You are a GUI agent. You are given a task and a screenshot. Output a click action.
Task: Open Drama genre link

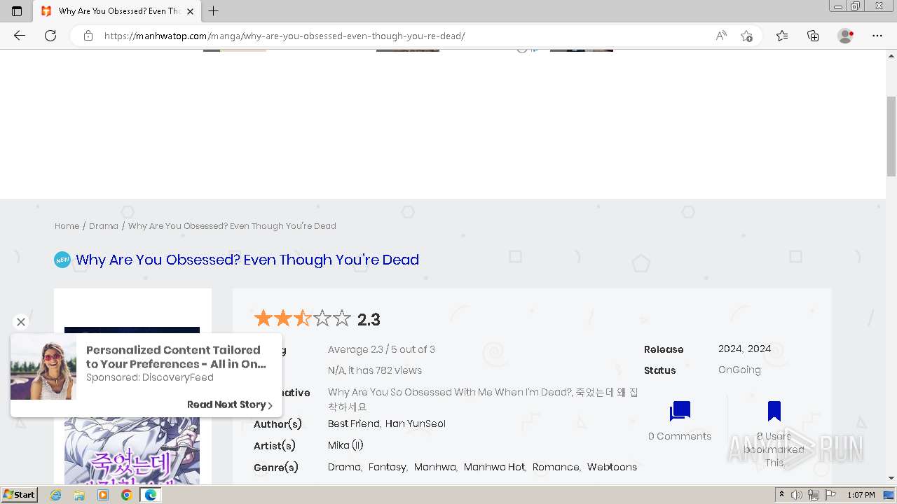(x=344, y=467)
